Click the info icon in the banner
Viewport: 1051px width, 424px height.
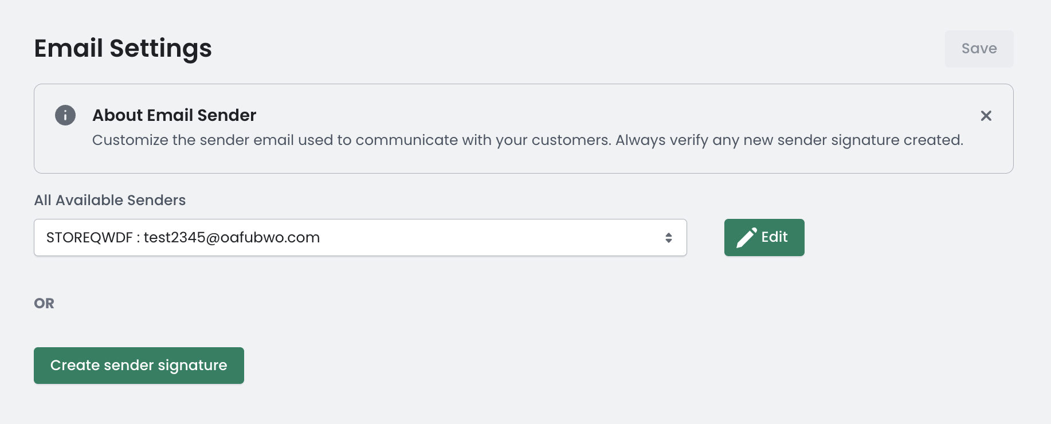pos(65,115)
